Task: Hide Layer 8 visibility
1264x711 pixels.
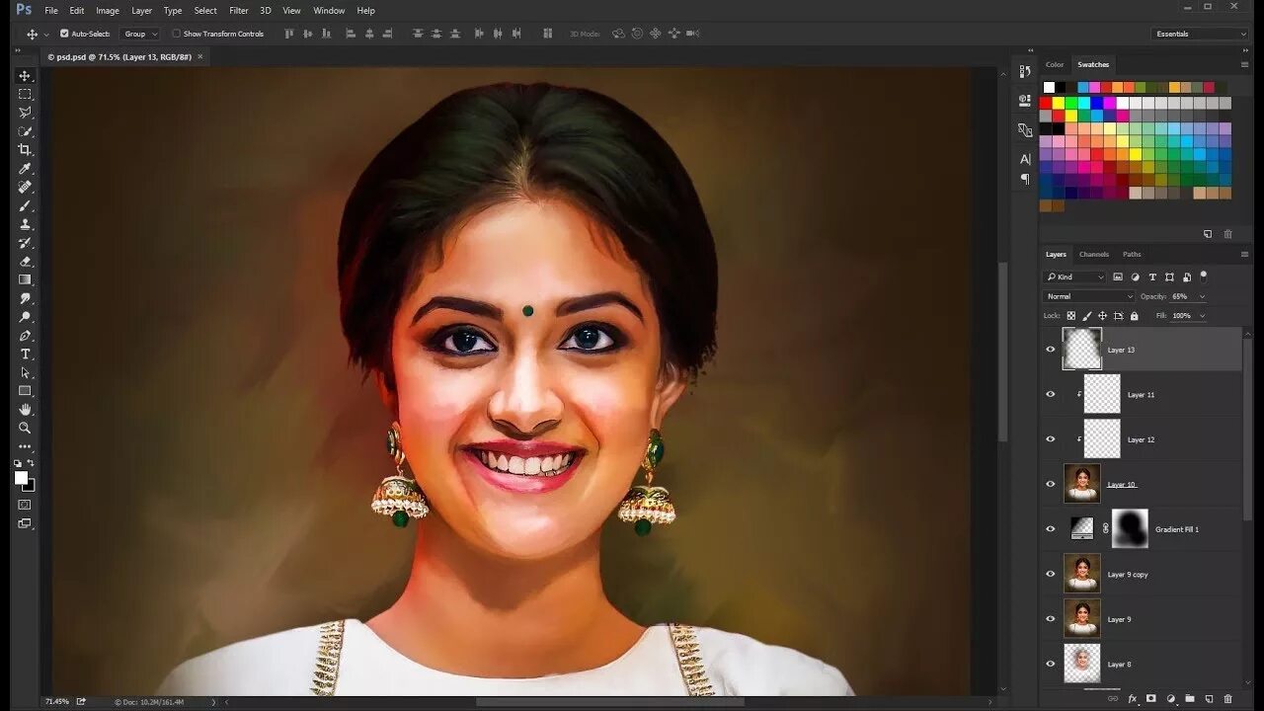Action: (1051, 664)
